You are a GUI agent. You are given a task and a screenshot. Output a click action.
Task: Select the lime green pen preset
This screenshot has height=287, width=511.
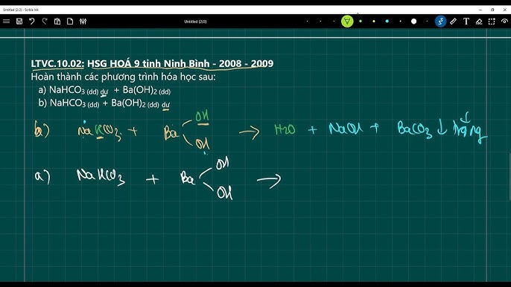pyautogui.click(x=347, y=22)
